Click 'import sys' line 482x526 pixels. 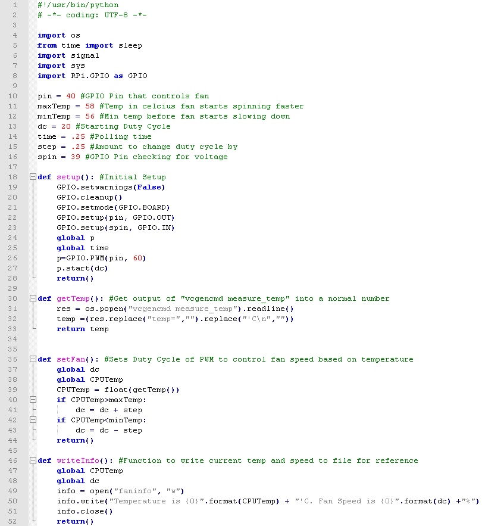click(x=61, y=66)
